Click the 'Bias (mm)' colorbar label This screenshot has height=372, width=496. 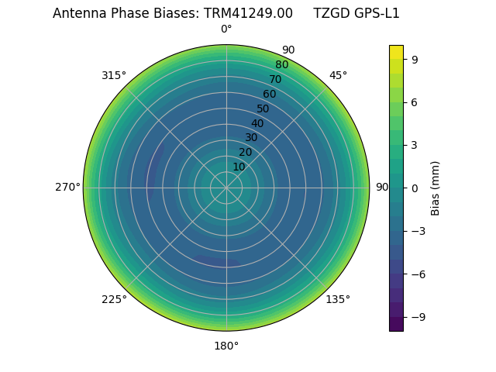pyautogui.click(x=436, y=188)
